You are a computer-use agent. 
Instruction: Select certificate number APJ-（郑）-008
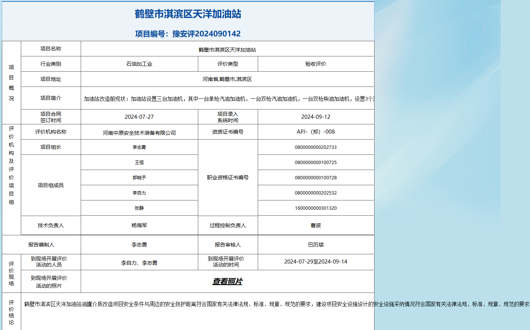coord(316,132)
